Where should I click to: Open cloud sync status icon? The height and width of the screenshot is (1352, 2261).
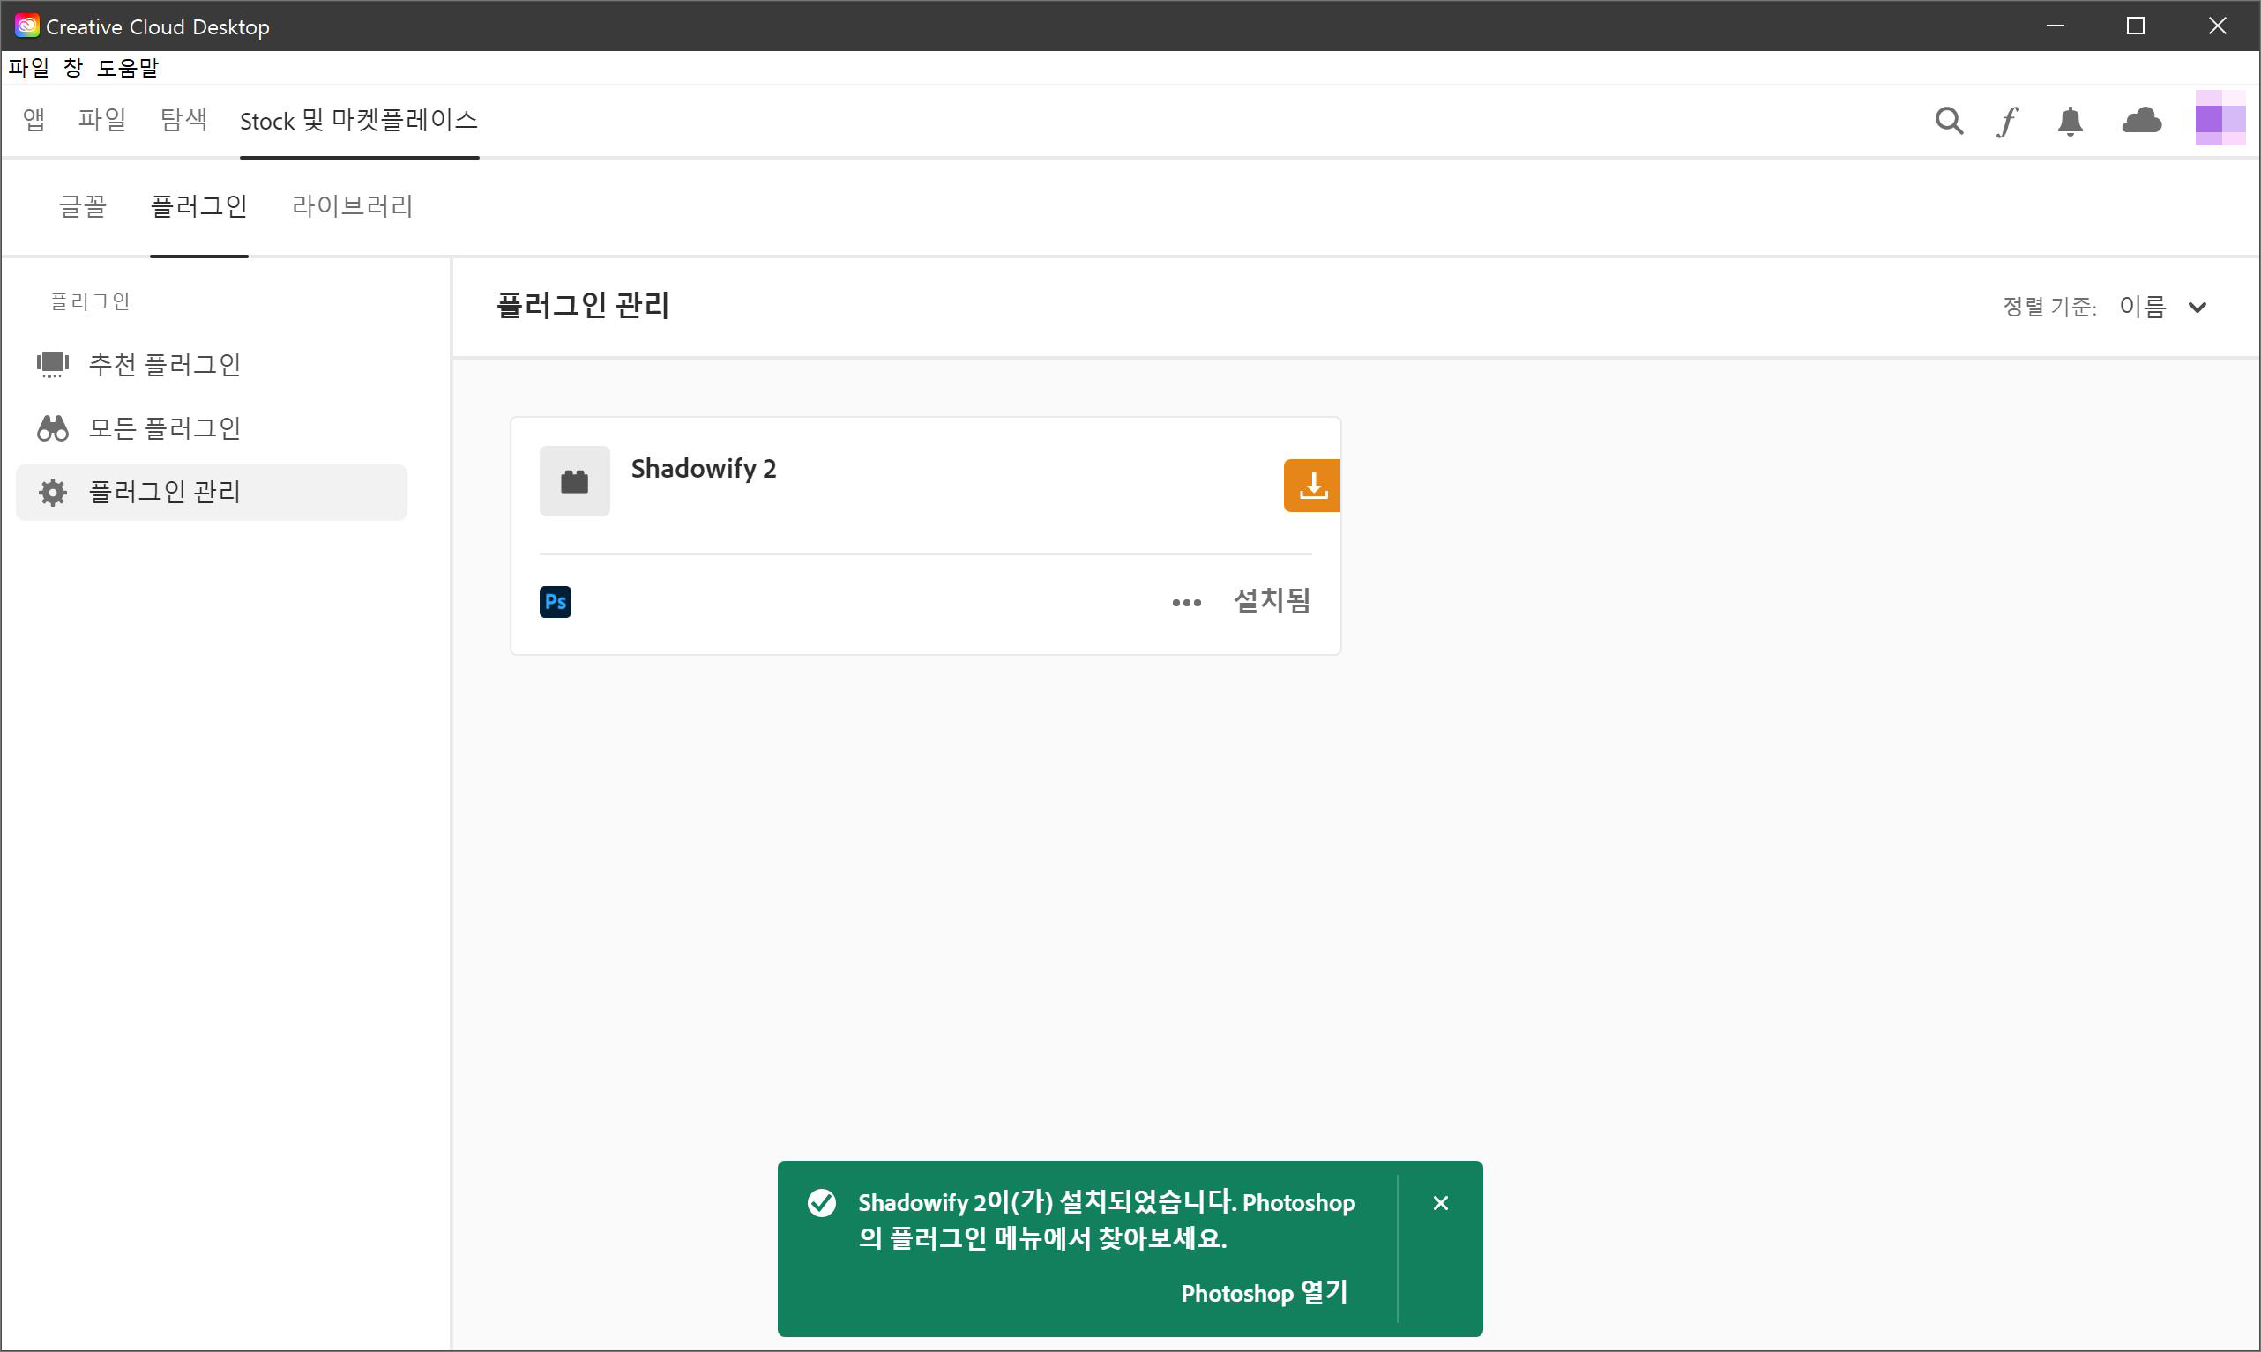coord(2141,120)
